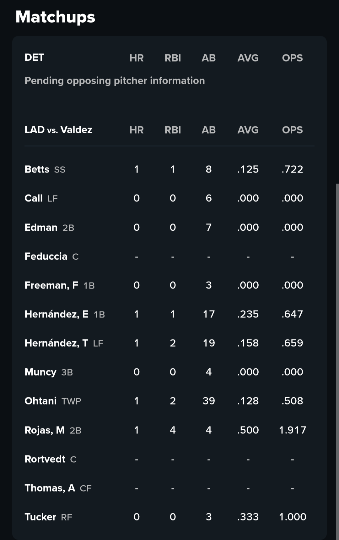Select Feduccia C player row

pyautogui.click(x=169, y=256)
